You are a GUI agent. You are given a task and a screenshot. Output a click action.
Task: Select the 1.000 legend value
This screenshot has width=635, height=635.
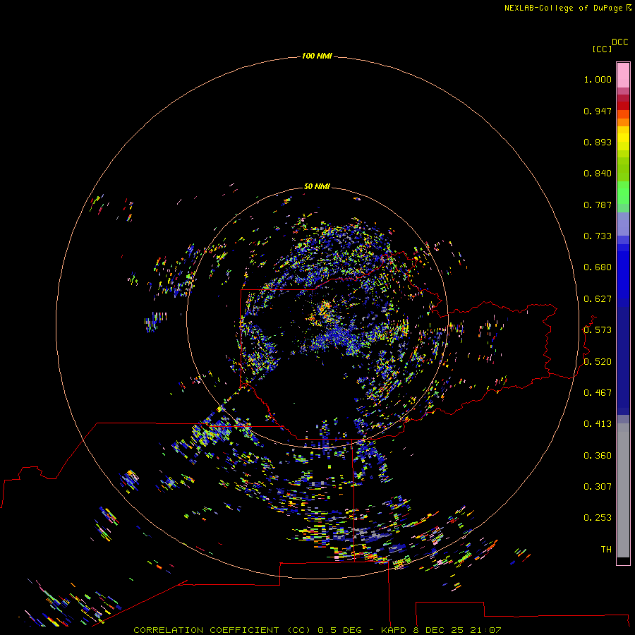(x=598, y=79)
